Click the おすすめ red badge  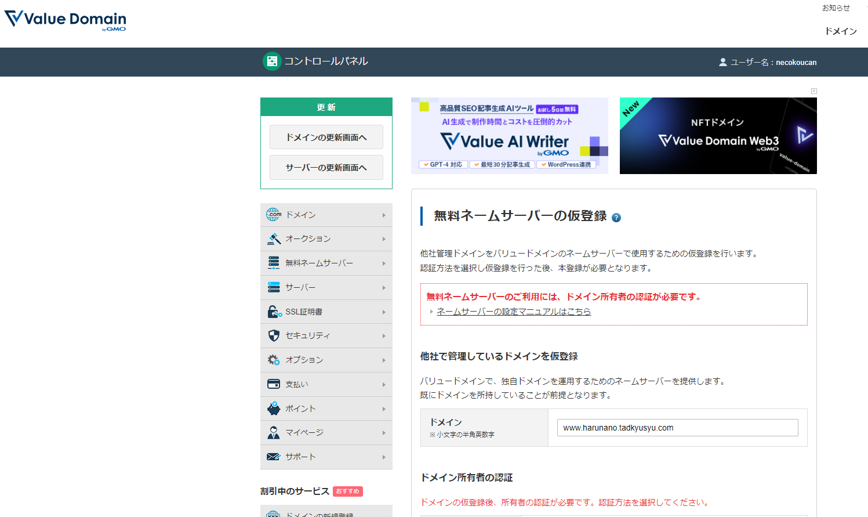pyautogui.click(x=348, y=491)
